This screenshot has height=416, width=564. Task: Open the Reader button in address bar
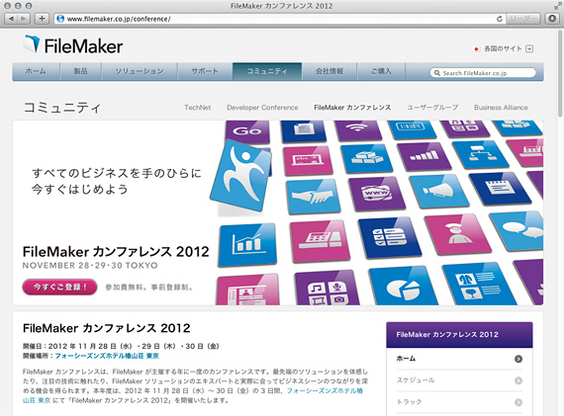point(523,19)
